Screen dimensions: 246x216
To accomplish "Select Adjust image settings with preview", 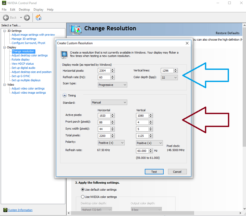I will coord(33,35).
